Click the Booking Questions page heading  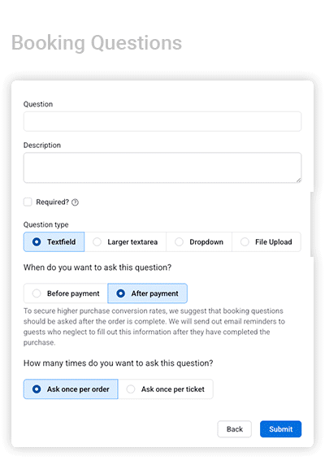(97, 43)
